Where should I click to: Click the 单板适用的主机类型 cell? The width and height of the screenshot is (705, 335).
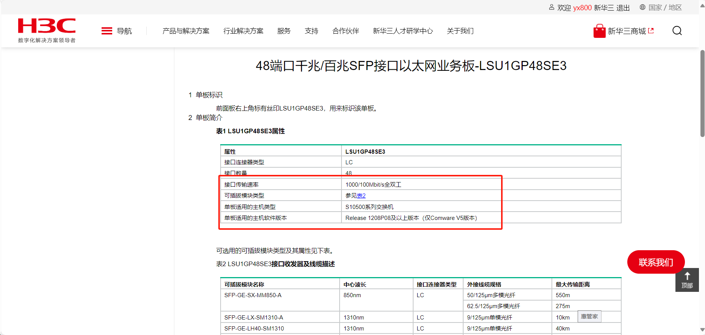[x=281, y=207]
